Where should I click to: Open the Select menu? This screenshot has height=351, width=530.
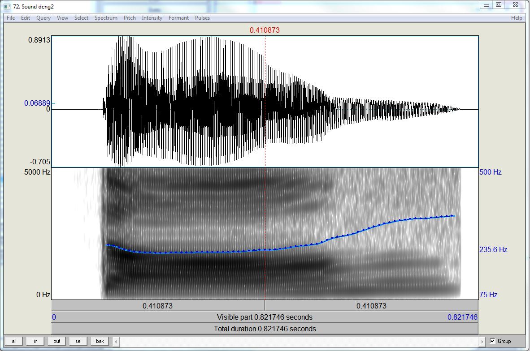point(81,18)
